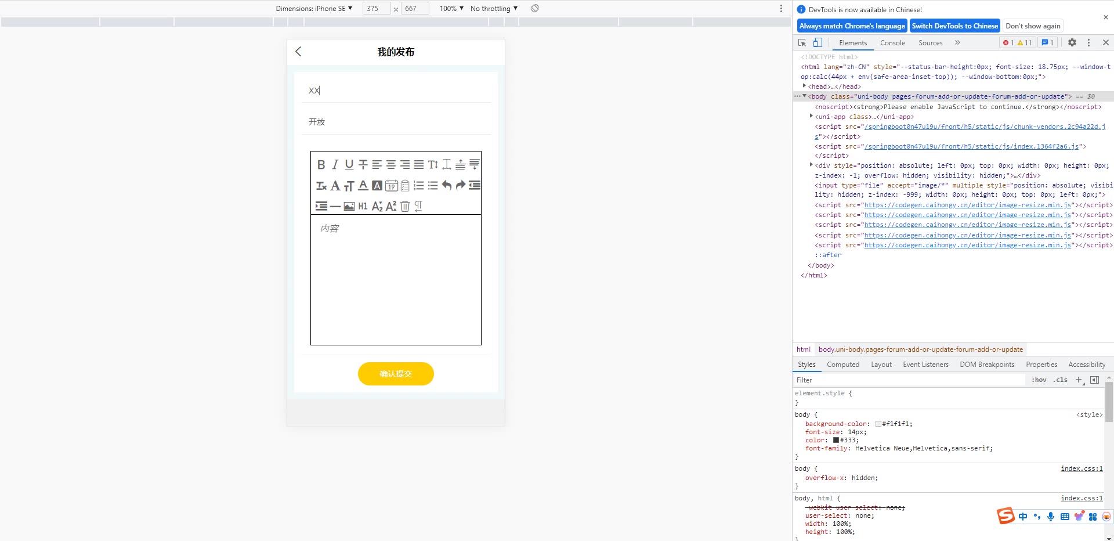Open the Dimensions iPhone SE dropdown

pyautogui.click(x=314, y=9)
